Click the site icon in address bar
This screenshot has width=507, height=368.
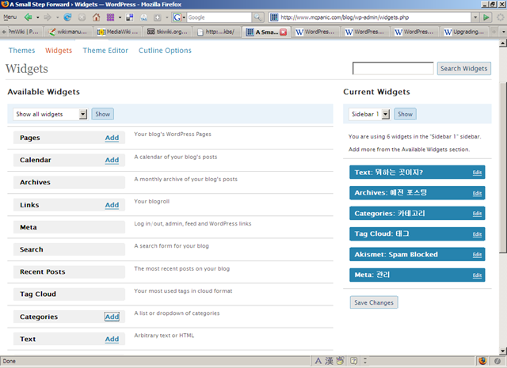tap(274, 17)
